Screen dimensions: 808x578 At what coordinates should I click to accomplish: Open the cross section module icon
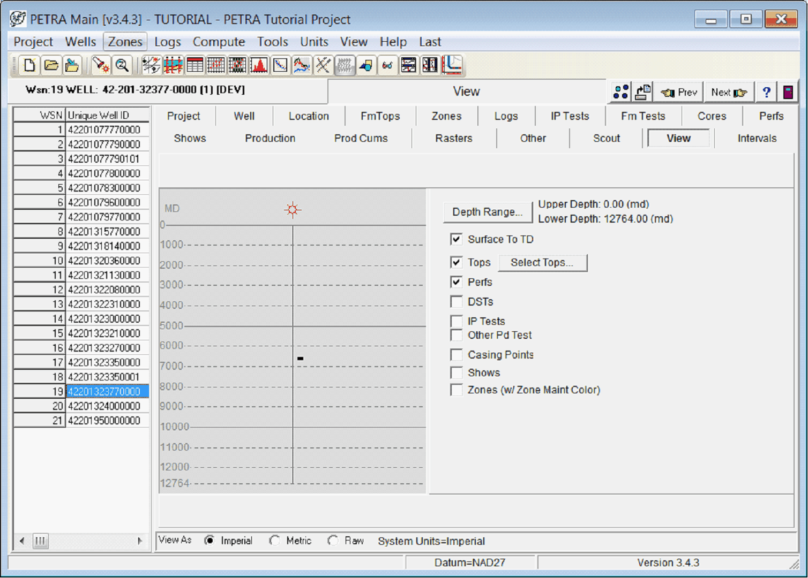tap(173, 65)
